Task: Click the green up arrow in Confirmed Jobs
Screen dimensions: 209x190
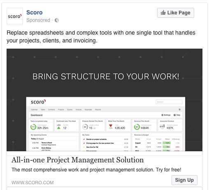Action: point(59,128)
